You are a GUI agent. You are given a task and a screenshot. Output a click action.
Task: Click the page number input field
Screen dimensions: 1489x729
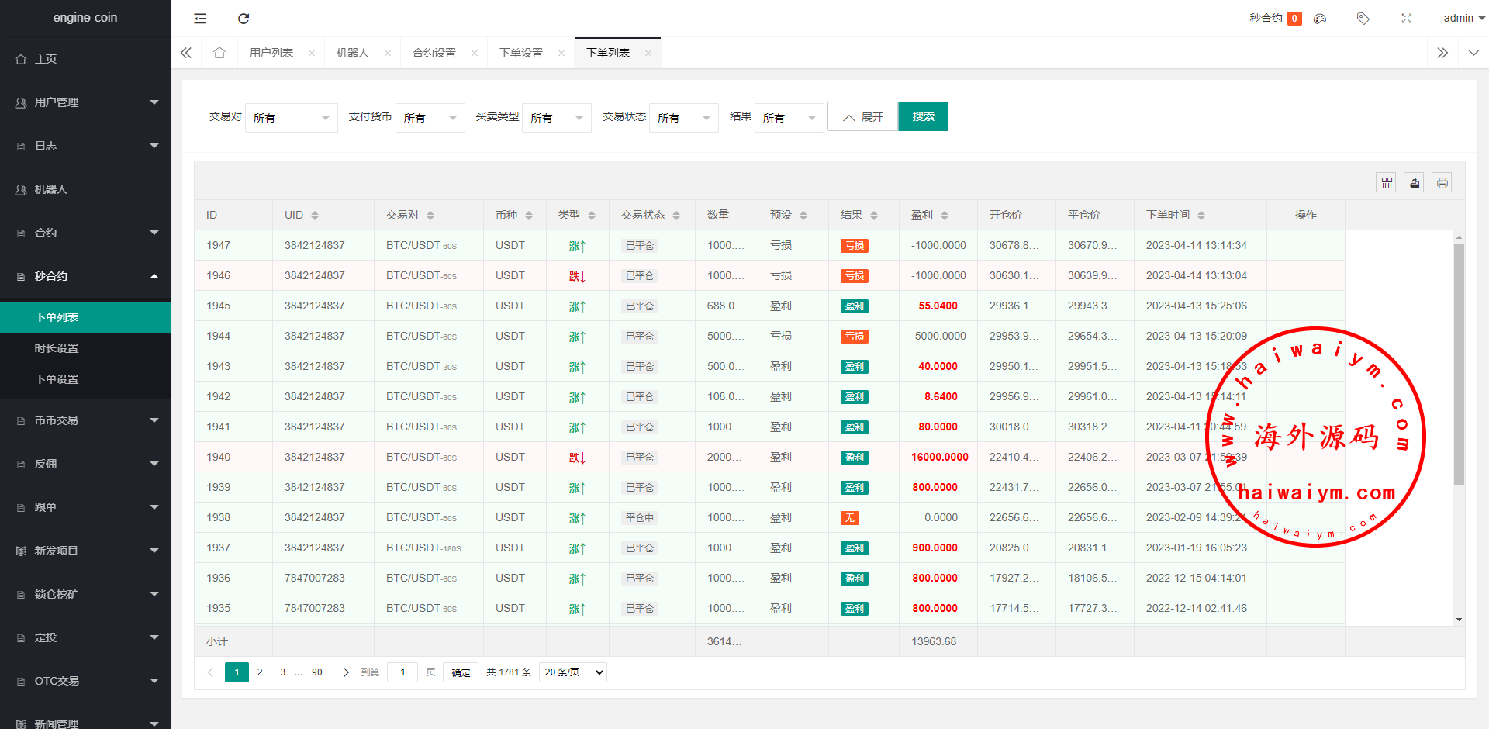point(402,672)
